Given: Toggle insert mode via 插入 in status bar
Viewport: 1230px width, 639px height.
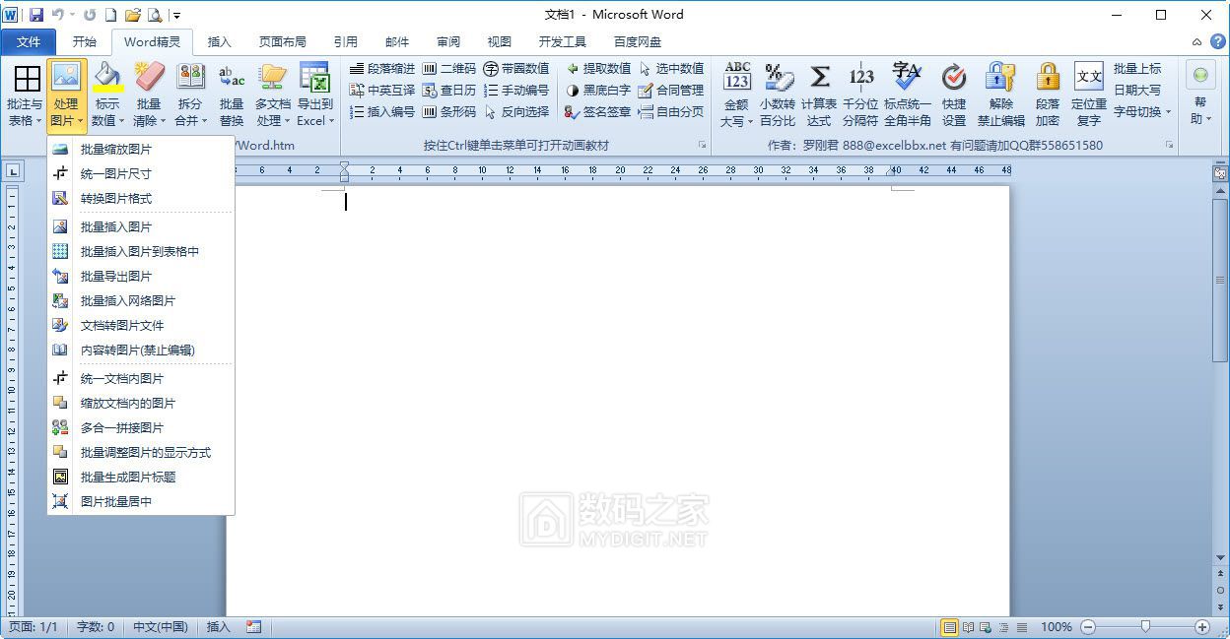Looking at the screenshot, I should click(x=217, y=627).
